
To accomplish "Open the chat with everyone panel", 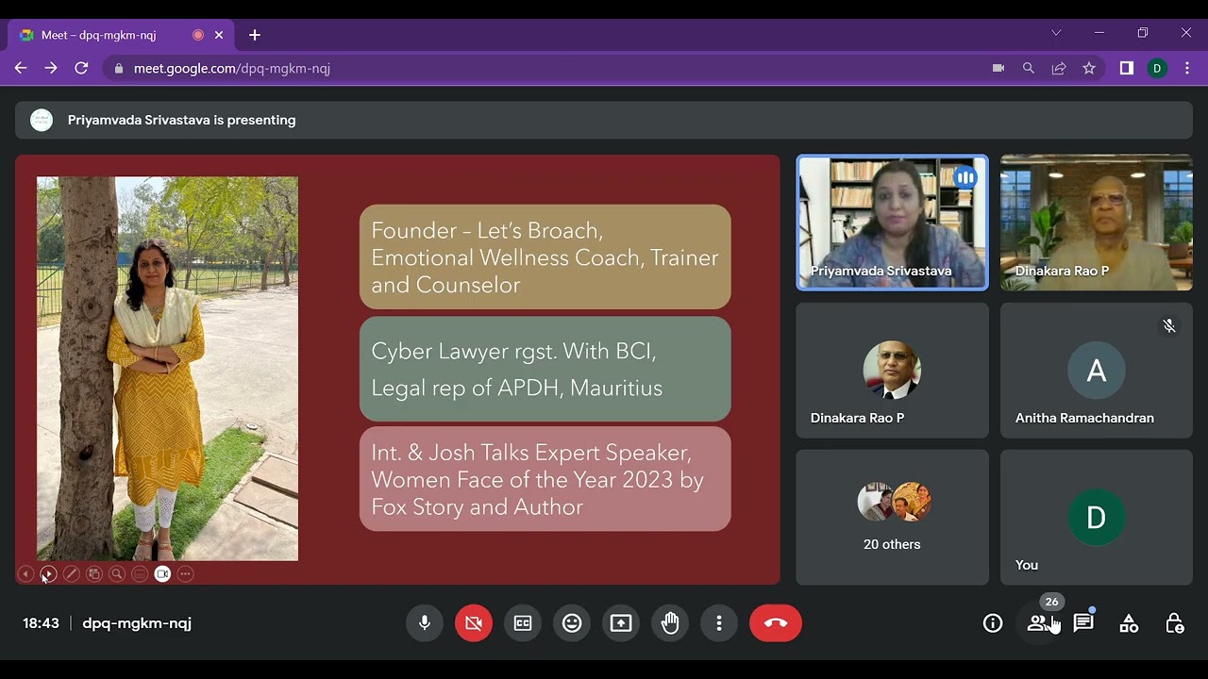I will click(x=1083, y=623).
